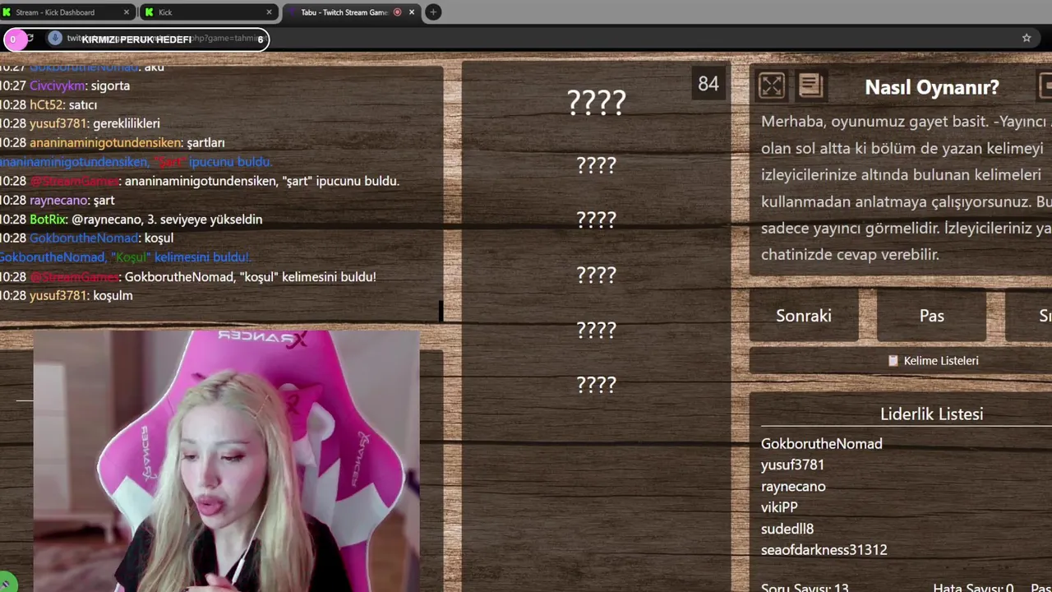Close the Kick tab
This screenshot has height=592, width=1052.
pos(269,12)
